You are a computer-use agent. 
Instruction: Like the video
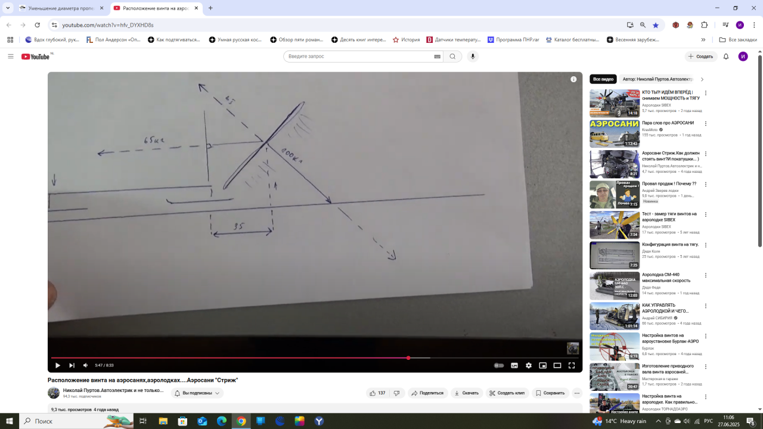(377, 393)
